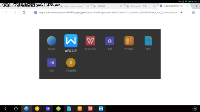Open the Browser app in the switcher

pyautogui.click(x=52, y=41)
